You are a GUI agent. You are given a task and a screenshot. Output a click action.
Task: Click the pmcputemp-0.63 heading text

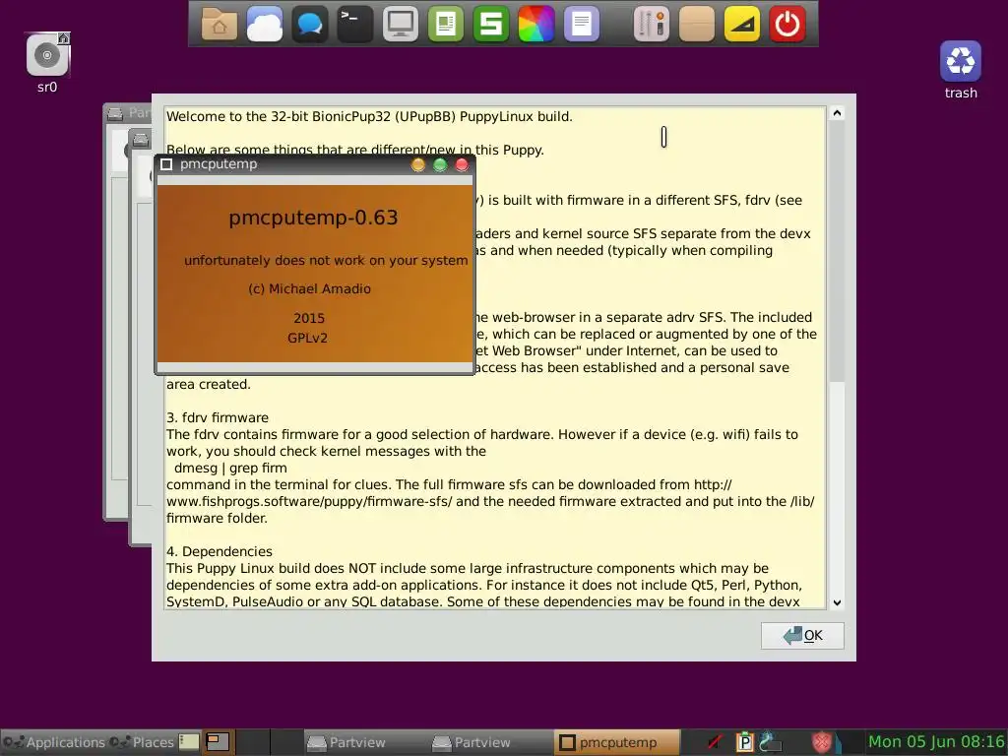pos(314,218)
